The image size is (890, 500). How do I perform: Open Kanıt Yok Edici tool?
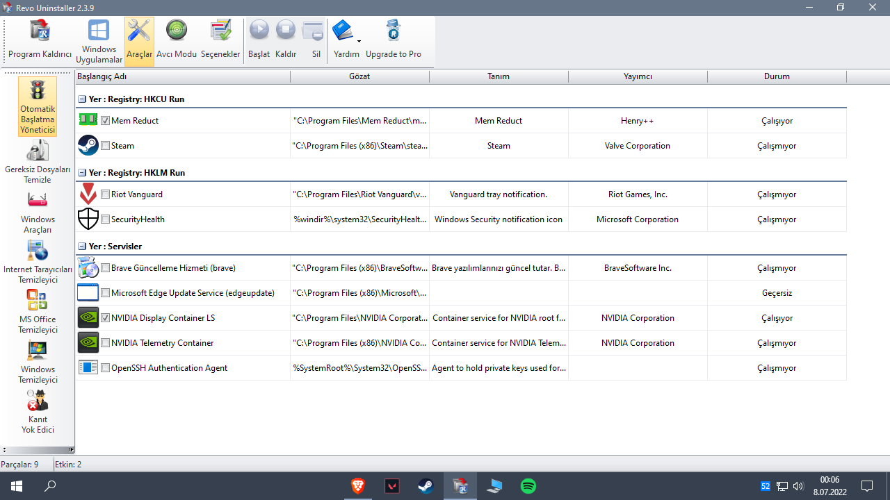[38, 412]
